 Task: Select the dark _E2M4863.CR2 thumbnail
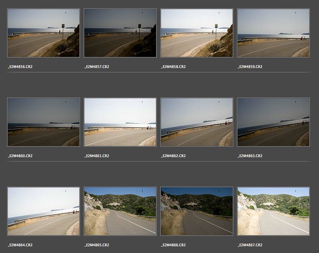273,122
